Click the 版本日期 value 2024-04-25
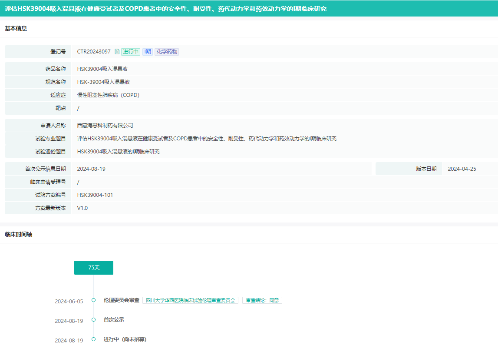This screenshot has width=498, height=352. [x=462, y=169]
